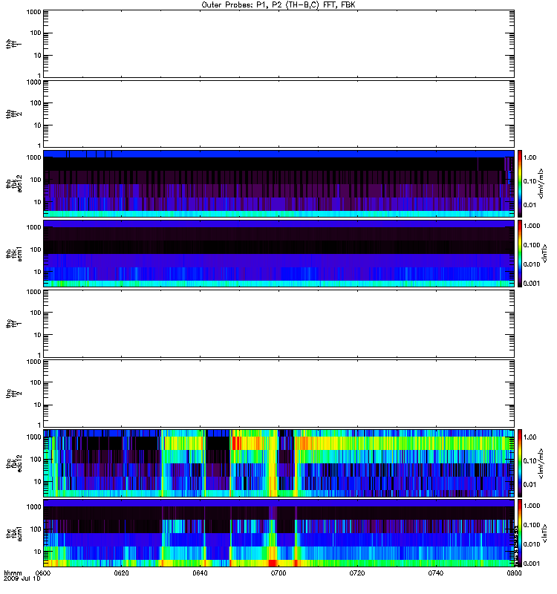Click inside the thc fbk edc12 spectrogram
Screen dimensions: 557x594
(x=278, y=463)
